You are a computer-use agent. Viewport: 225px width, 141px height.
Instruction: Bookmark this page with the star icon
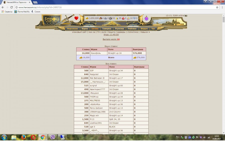(217, 7)
